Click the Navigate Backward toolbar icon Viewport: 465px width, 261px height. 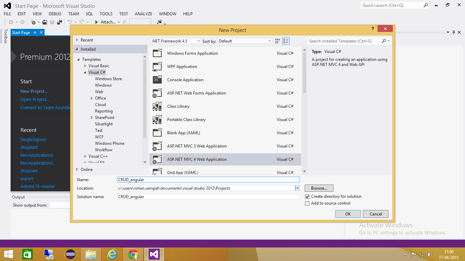[11, 22]
